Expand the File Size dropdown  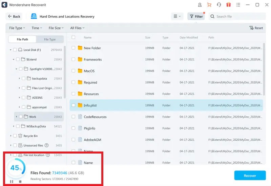[56, 28]
